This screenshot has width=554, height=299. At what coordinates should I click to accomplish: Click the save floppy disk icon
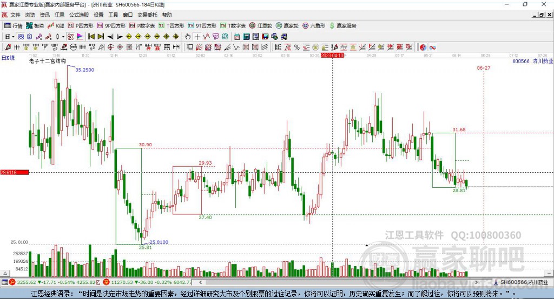[x=265, y=37]
